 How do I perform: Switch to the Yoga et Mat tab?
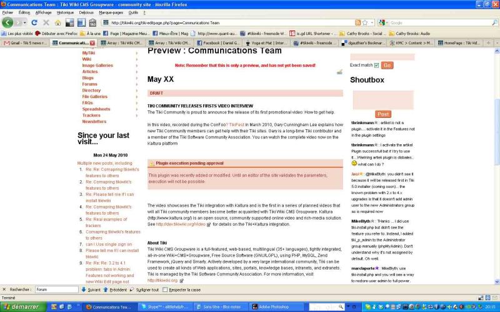266,43
